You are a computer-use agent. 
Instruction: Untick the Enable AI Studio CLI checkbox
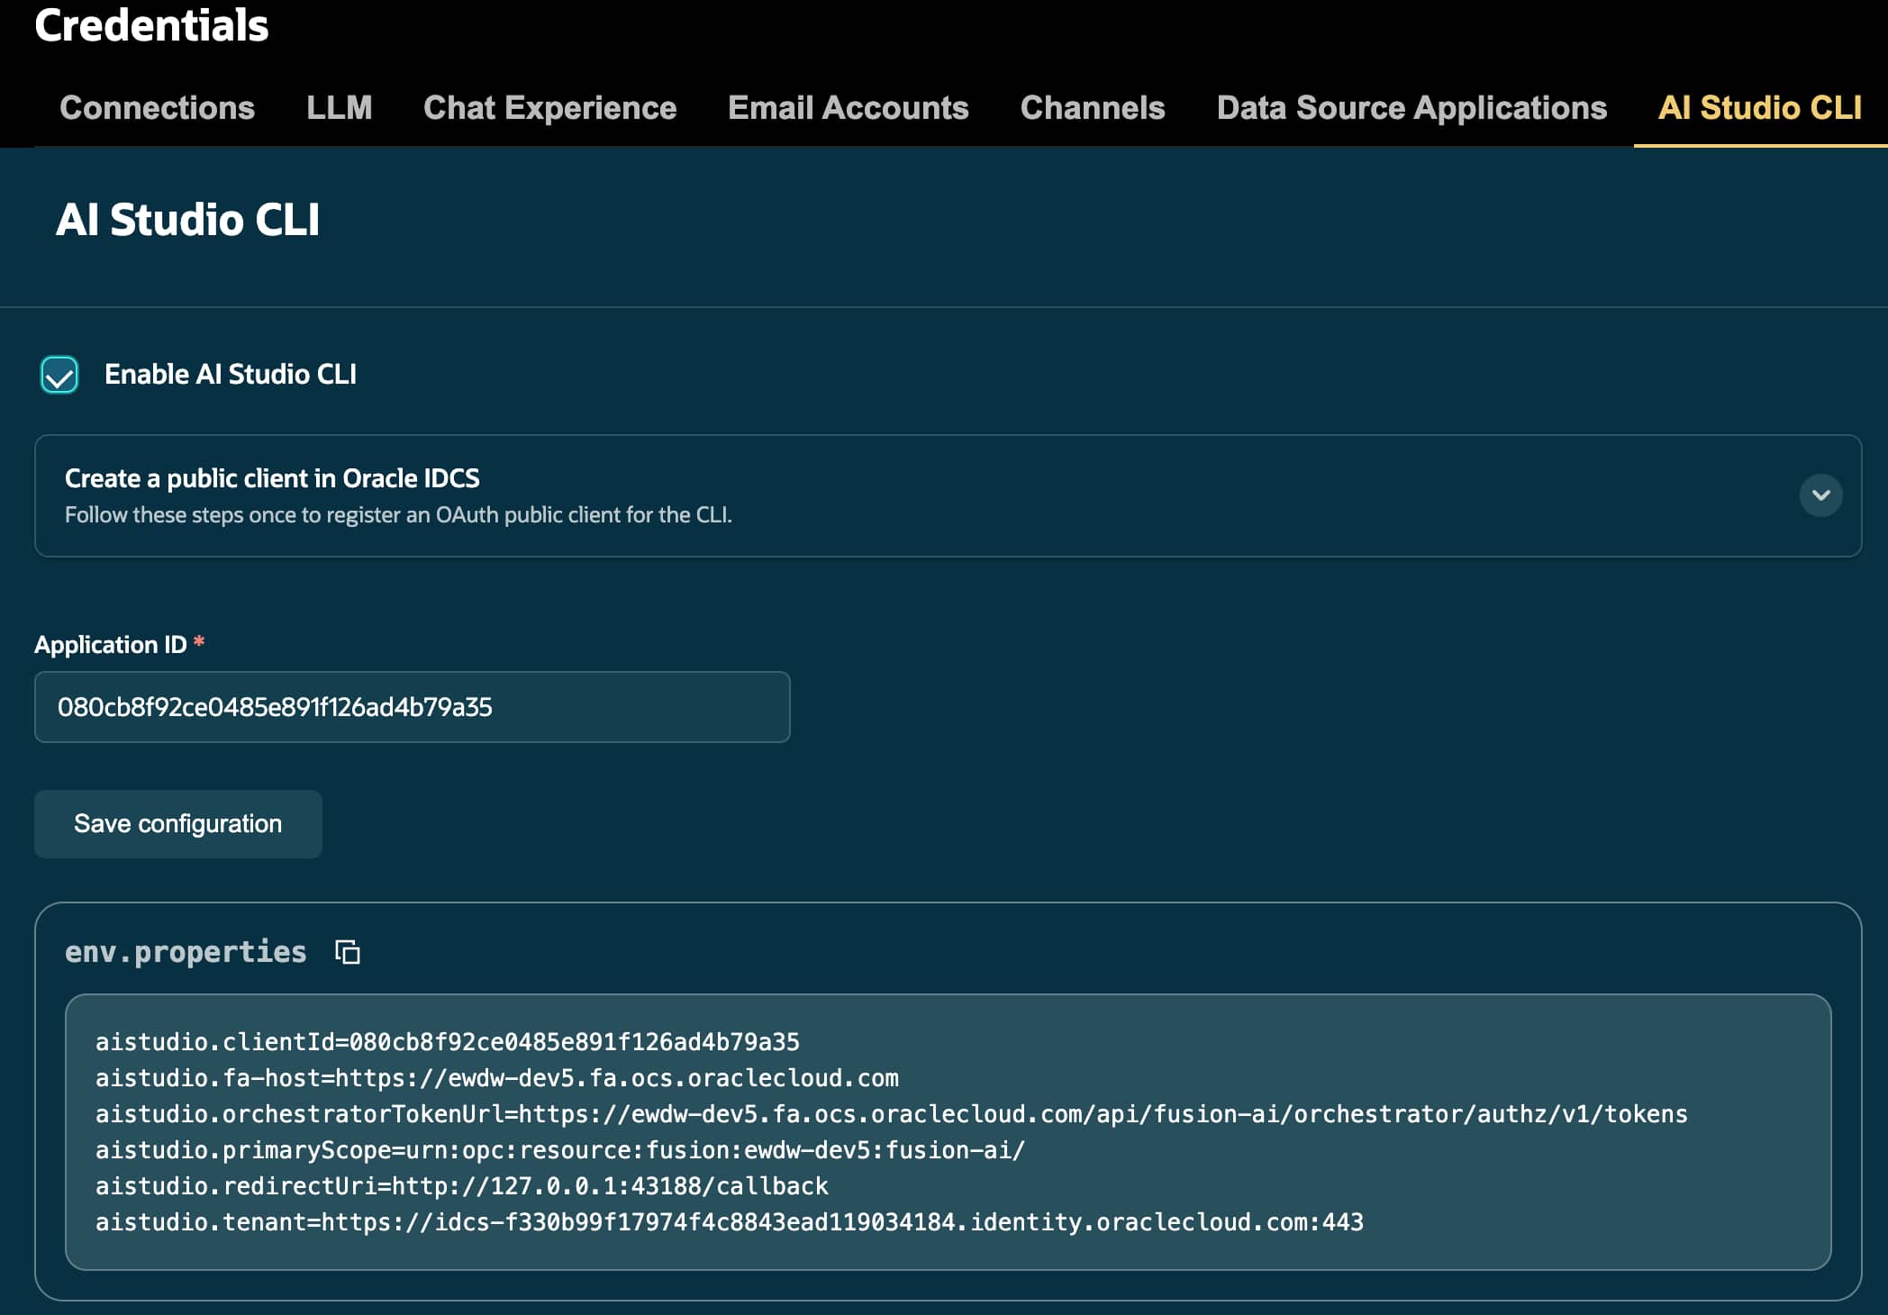click(59, 375)
